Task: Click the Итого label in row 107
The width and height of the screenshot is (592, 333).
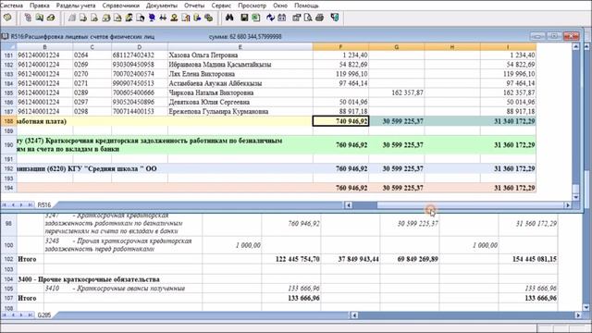Action: point(27,298)
